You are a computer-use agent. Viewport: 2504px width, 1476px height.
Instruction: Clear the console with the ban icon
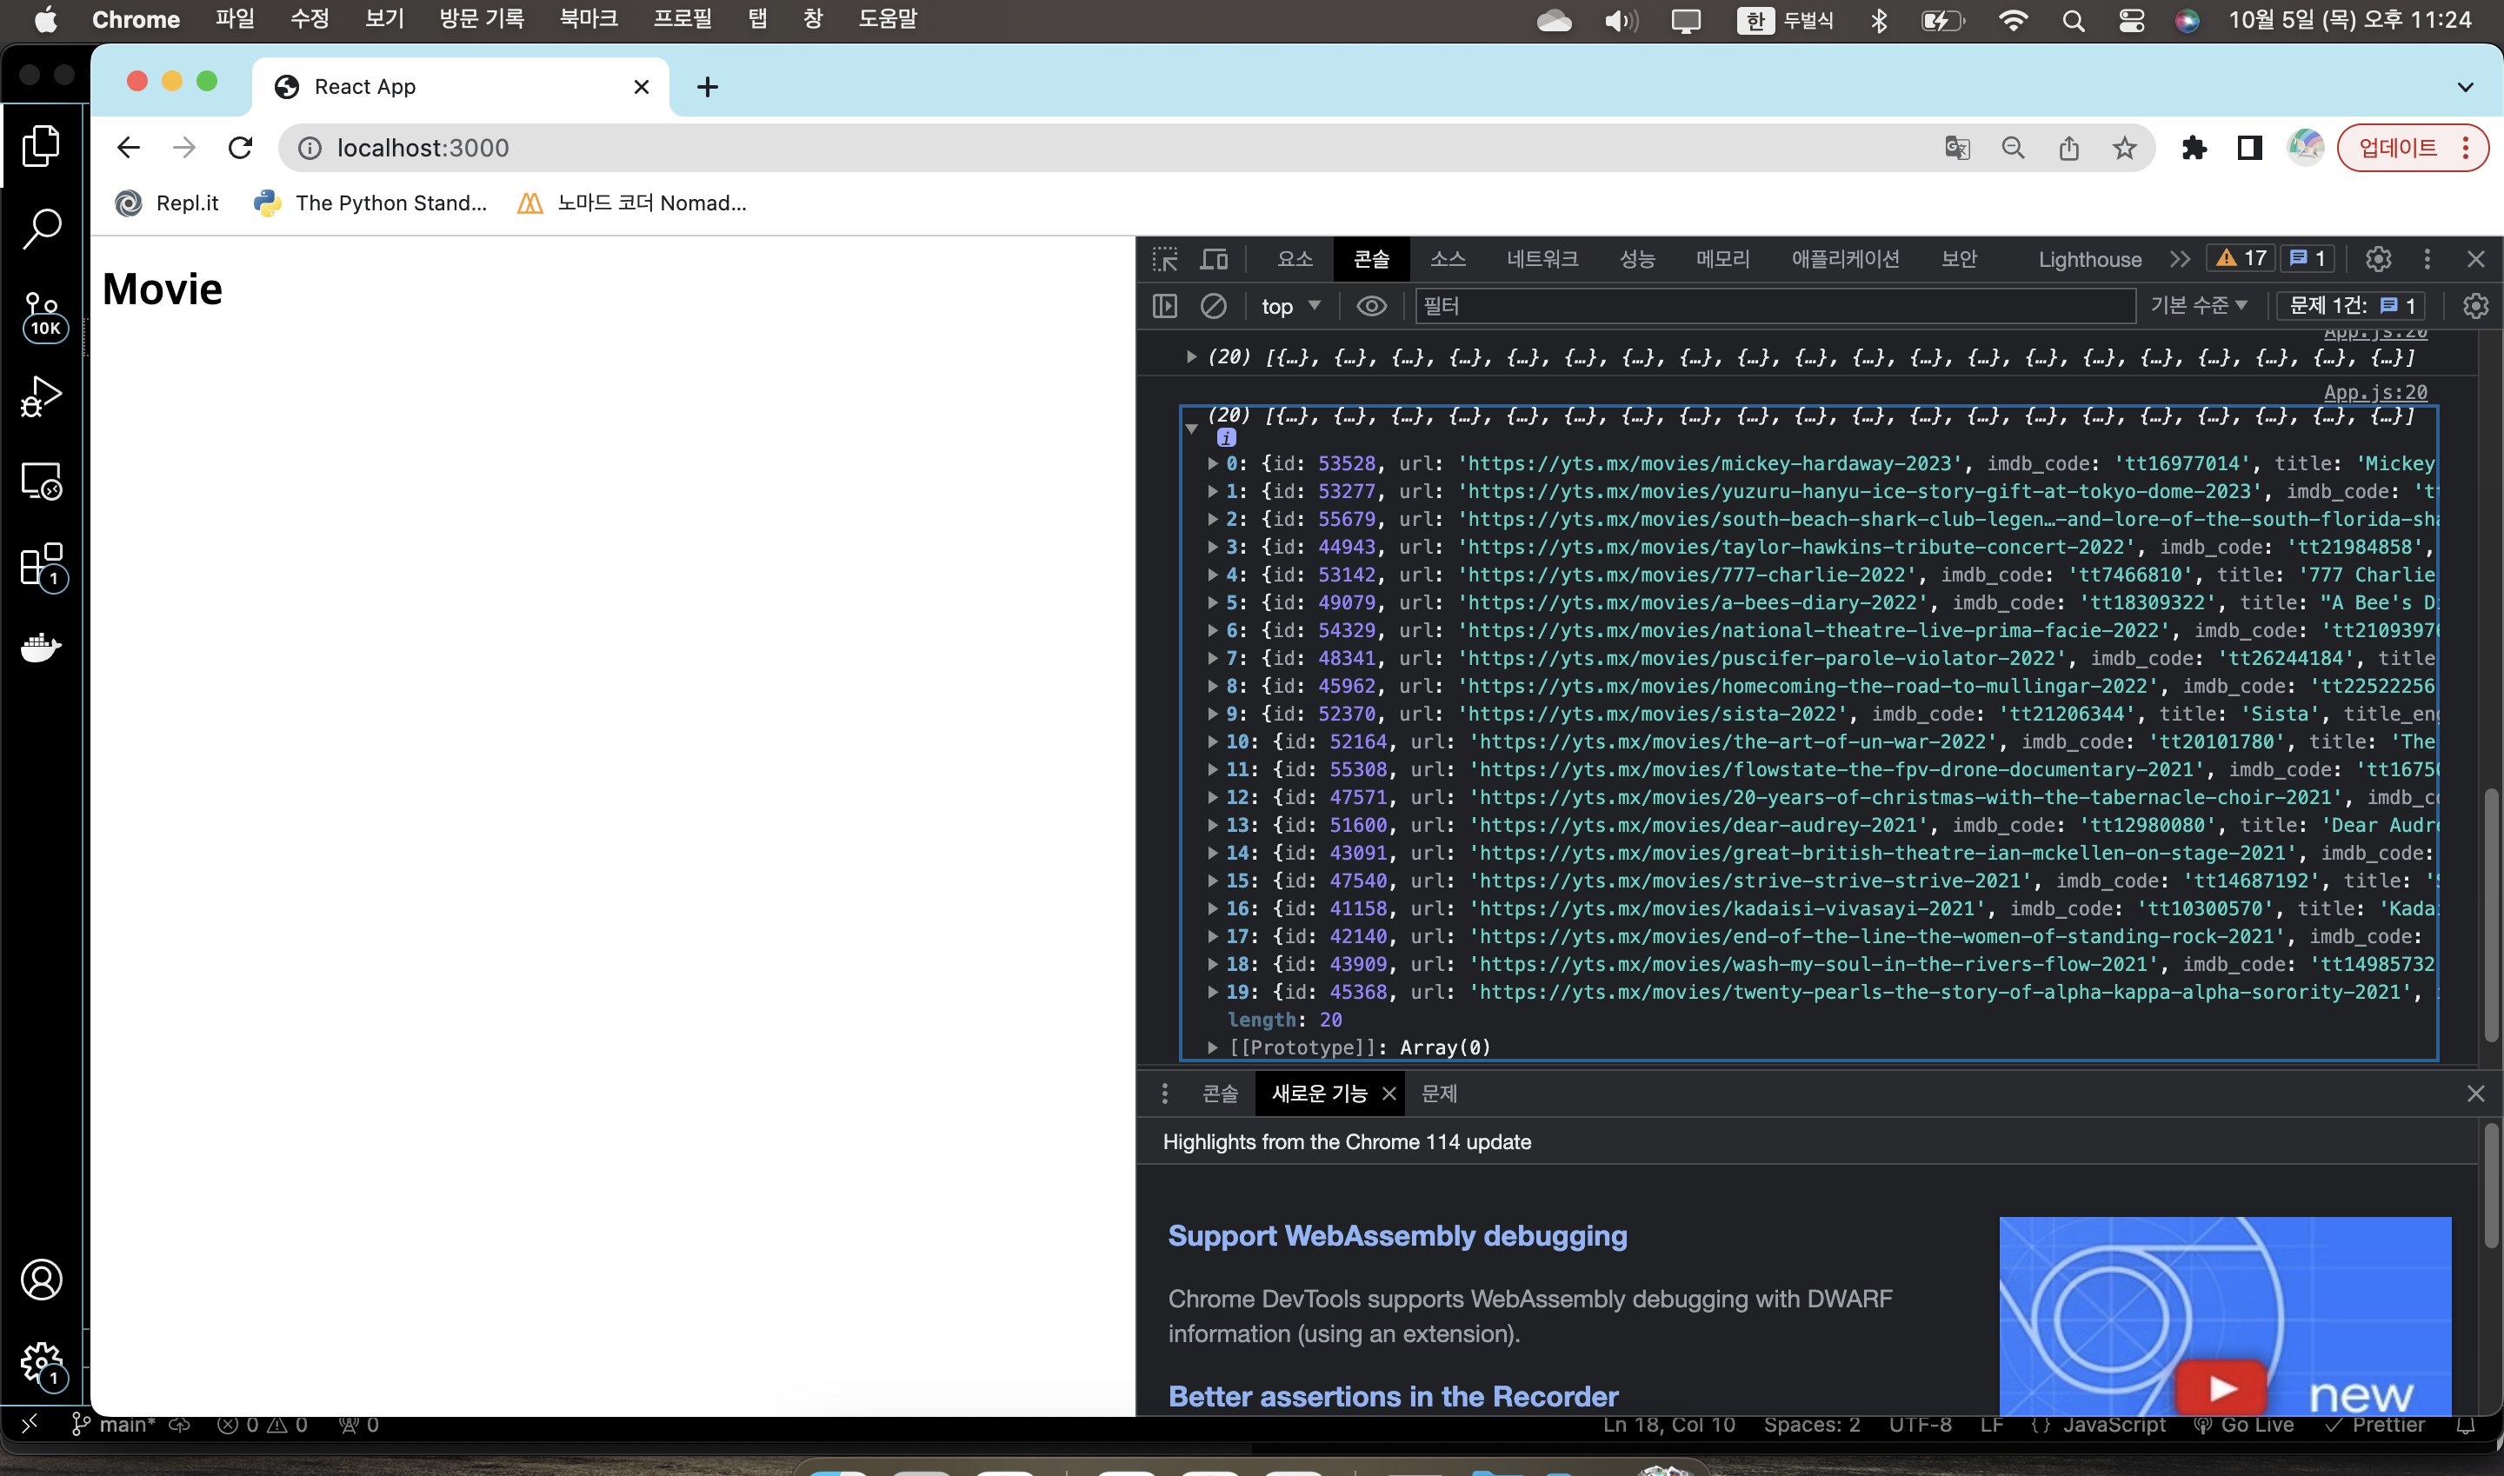[1213, 306]
